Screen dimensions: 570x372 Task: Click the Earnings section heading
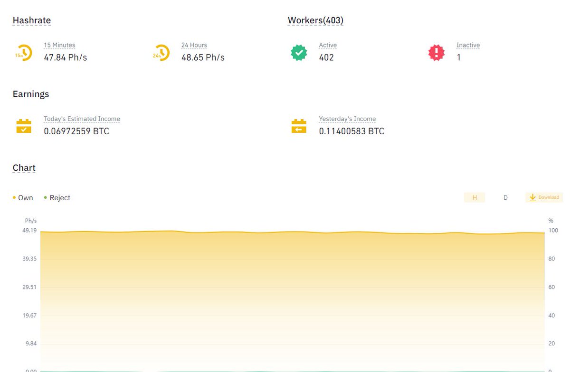[31, 94]
